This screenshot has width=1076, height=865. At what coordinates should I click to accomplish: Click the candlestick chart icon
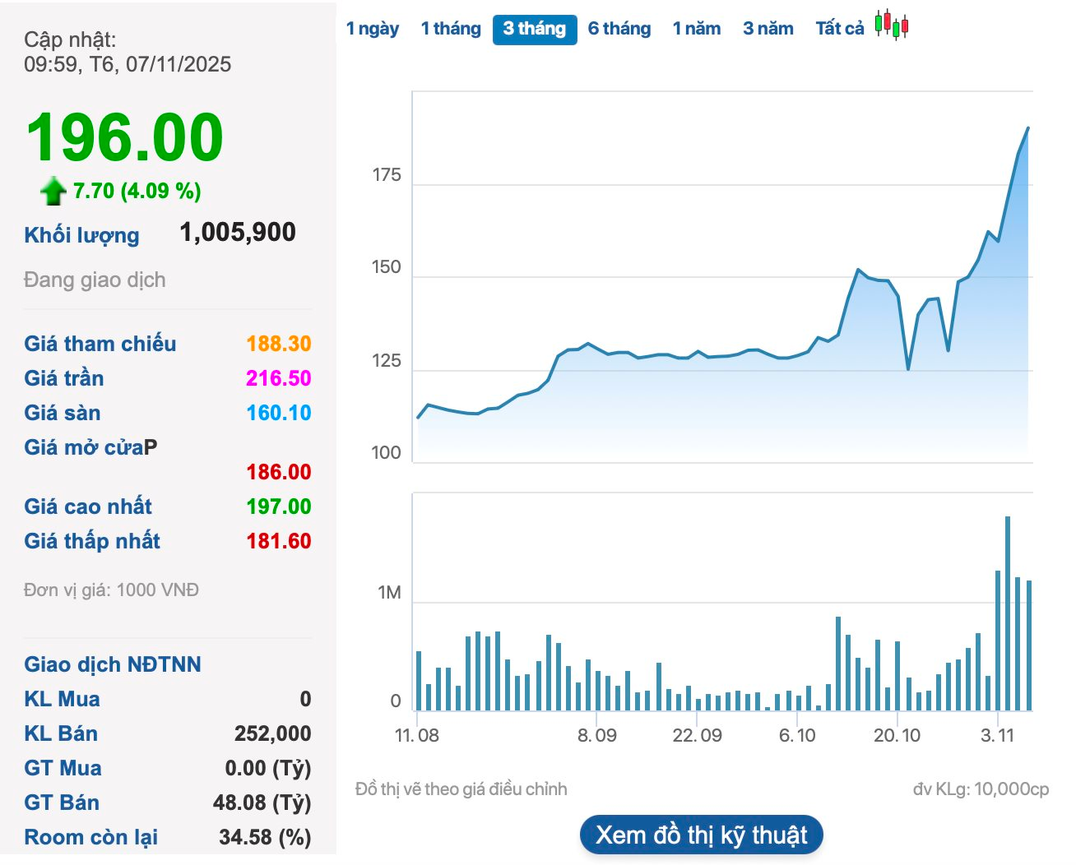pyautogui.click(x=892, y=25)
